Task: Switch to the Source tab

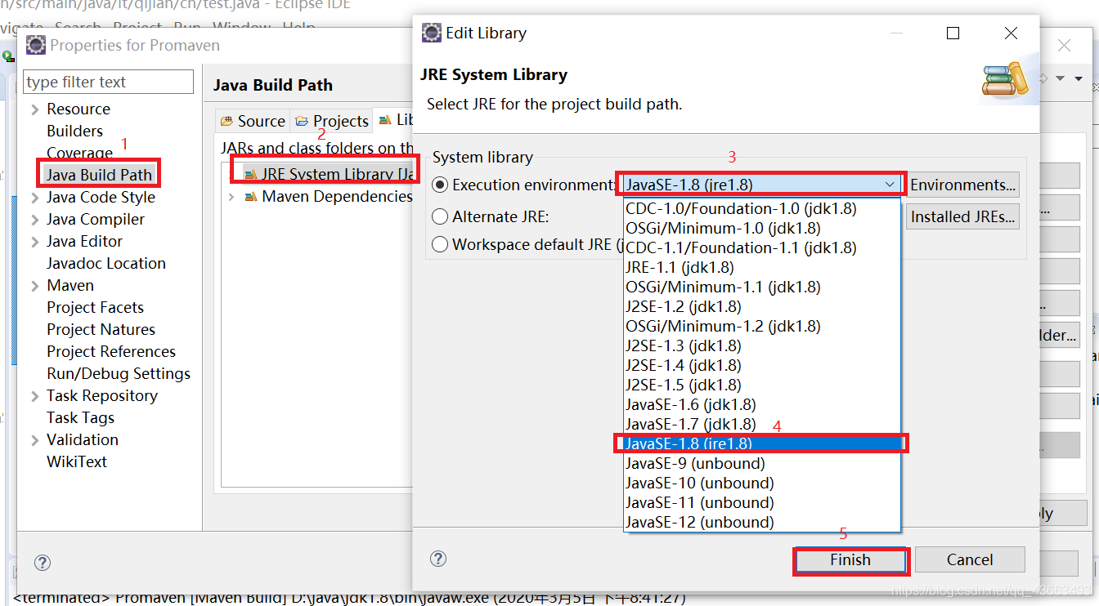Action: 253,121
